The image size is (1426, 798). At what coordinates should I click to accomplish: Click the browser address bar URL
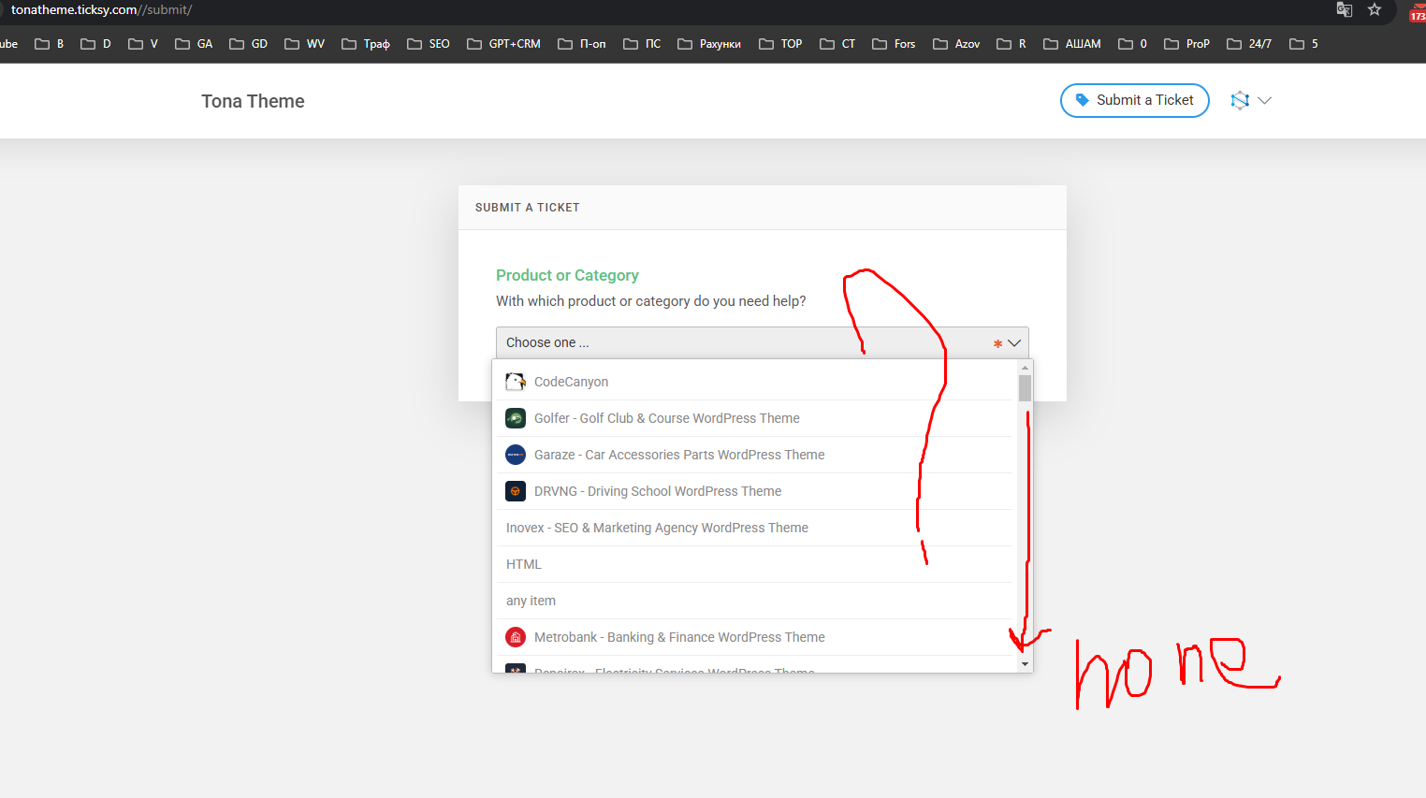102,9
